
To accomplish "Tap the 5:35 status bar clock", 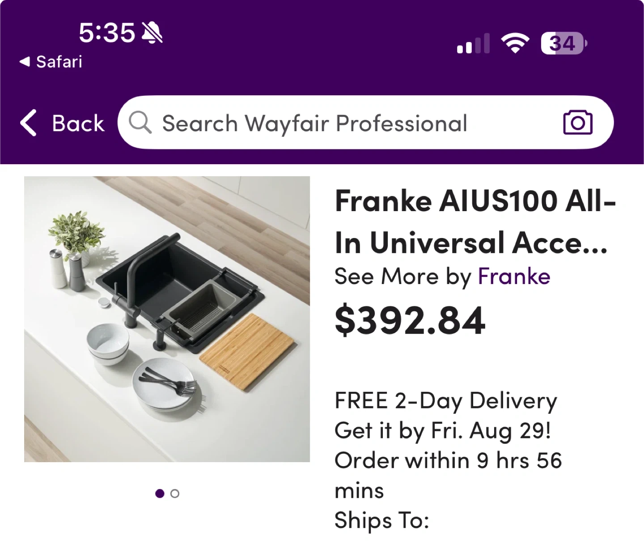I will 107,33.
